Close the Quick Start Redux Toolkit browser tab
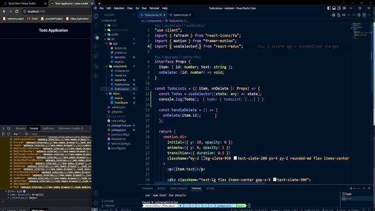 (x=45, y=4)
